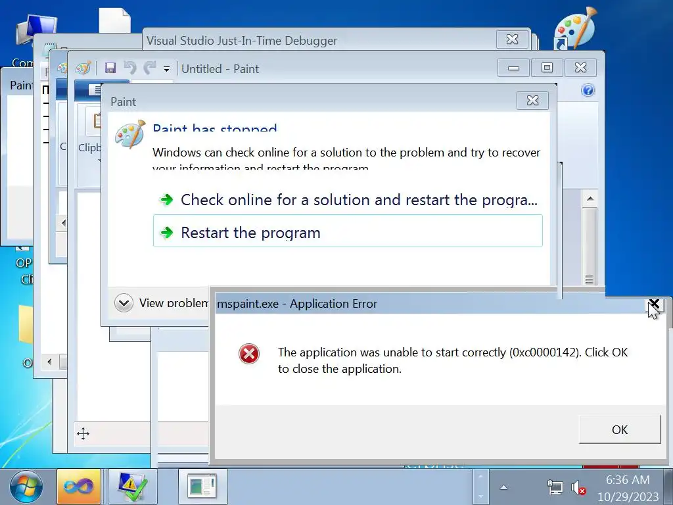Click the muted volume tray icon
The width and height of the screenshot is (673, 505).
pyautogui.click(x=578, y=488)
